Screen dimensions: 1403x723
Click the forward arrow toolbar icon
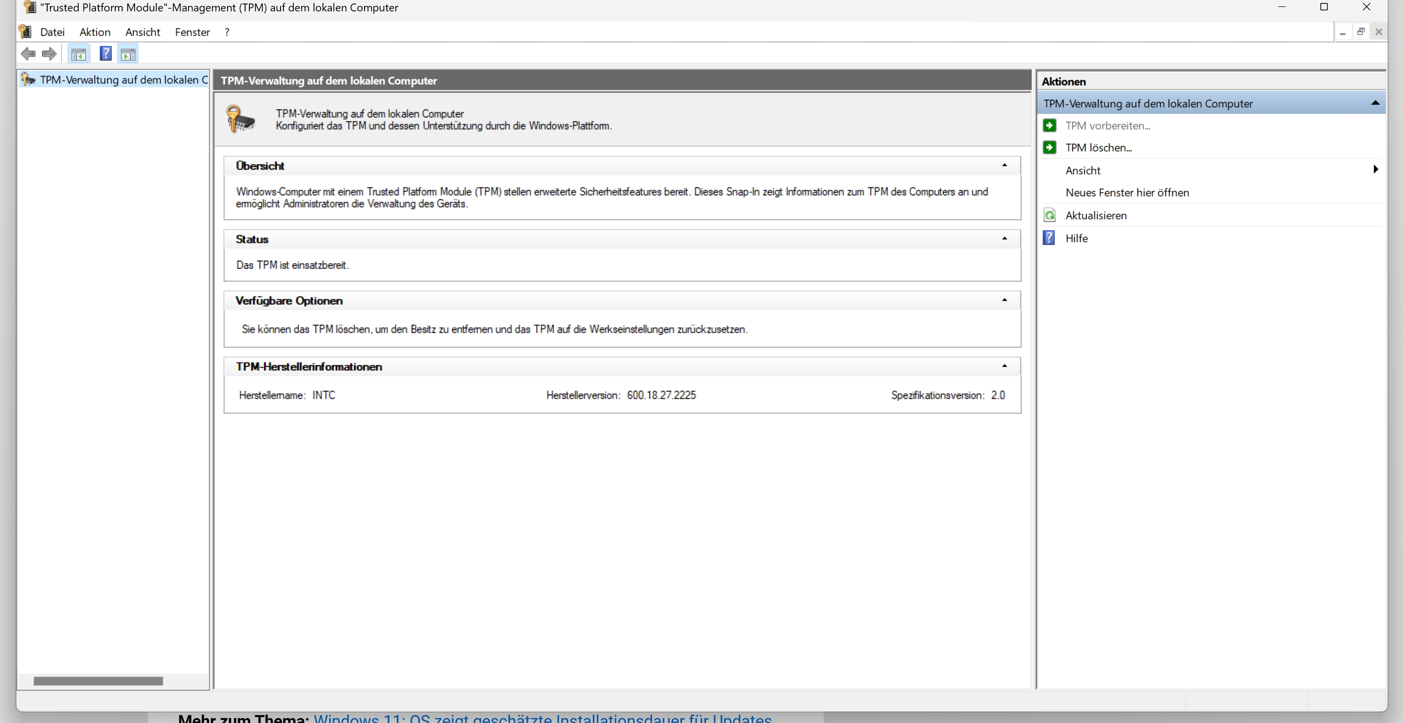(49, 54)
